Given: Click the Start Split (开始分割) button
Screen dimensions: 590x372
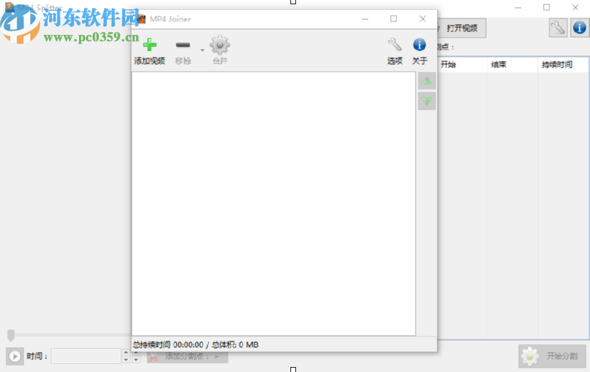Looking at the screenshot, I should (553, 356).
